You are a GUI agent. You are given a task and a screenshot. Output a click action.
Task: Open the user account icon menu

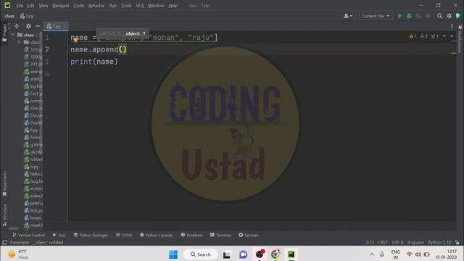(x=348, y=16)
